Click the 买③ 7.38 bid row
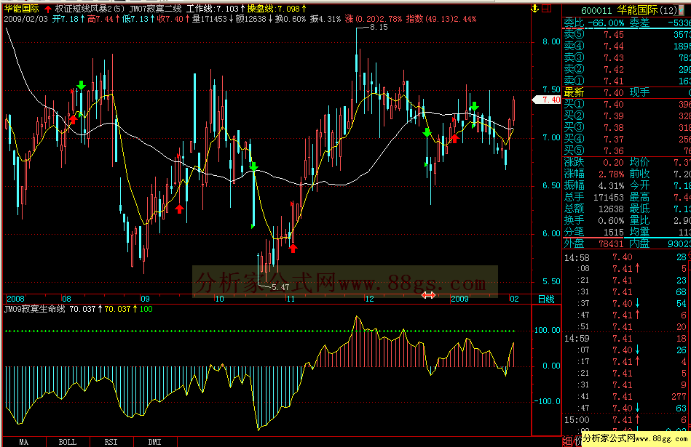The height and width of the screenshot is (447, 691). tap(627, 128)
